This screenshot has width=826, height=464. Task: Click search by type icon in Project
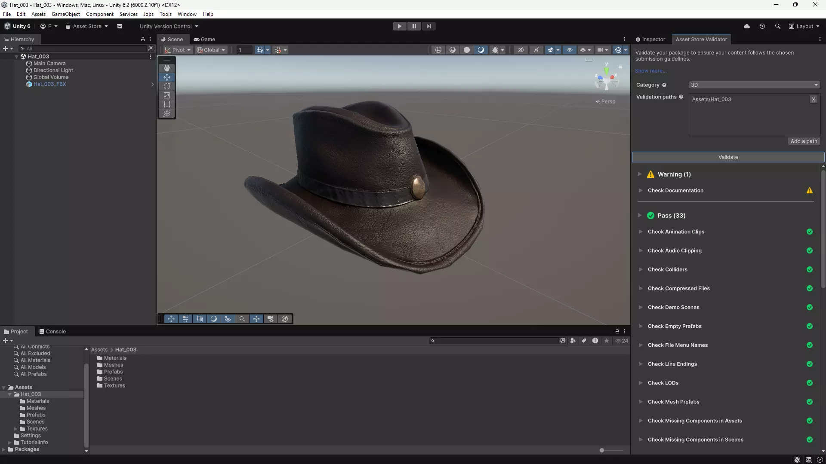coord(573,341)
